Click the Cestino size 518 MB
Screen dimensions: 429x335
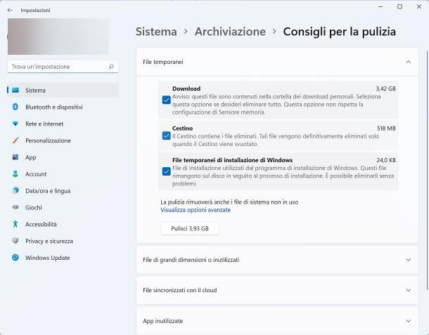click(x=386, y=128)
